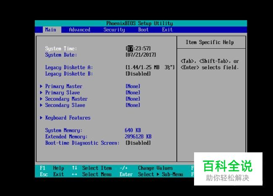Select the Exit menu tab

click(167, 29)
